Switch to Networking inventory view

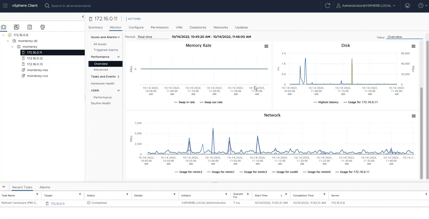point(43,27)
